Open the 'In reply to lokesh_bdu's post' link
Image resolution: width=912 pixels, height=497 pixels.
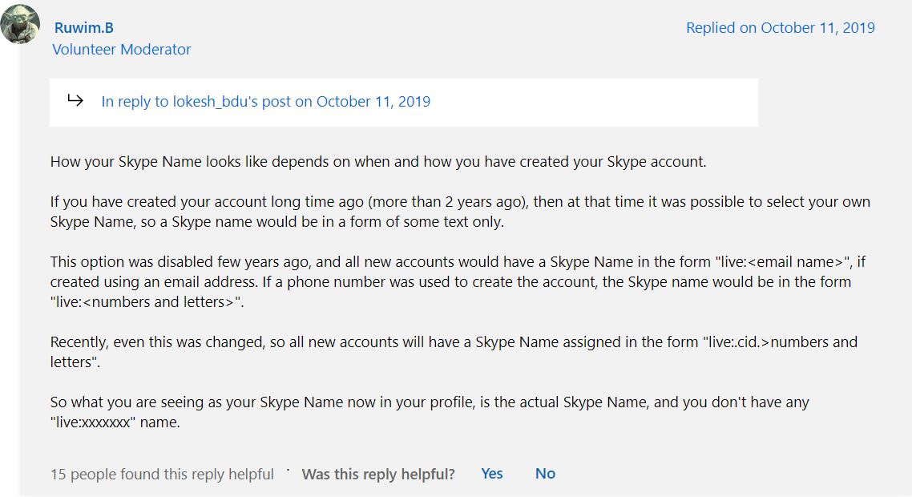pos(264,101)
